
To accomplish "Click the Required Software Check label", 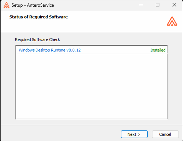I will 37,39.
